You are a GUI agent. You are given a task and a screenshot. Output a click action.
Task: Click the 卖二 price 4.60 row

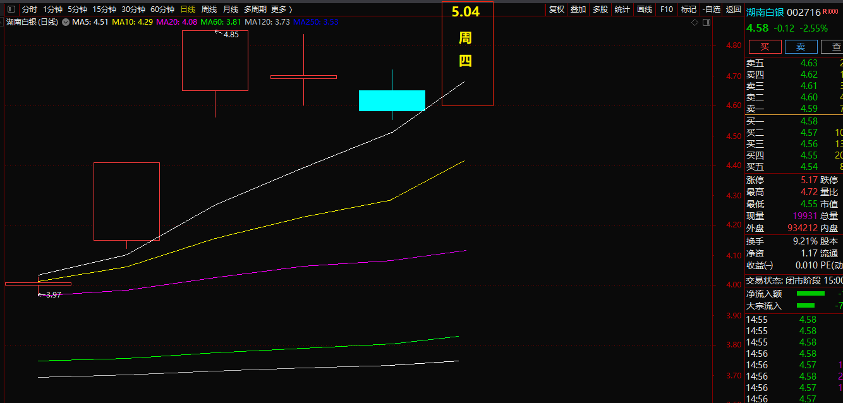(794, 97)
